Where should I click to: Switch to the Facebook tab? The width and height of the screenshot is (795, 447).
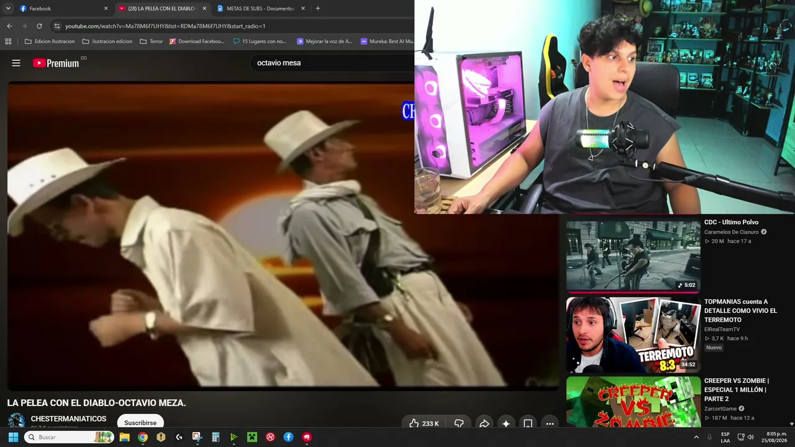[63, 9]
